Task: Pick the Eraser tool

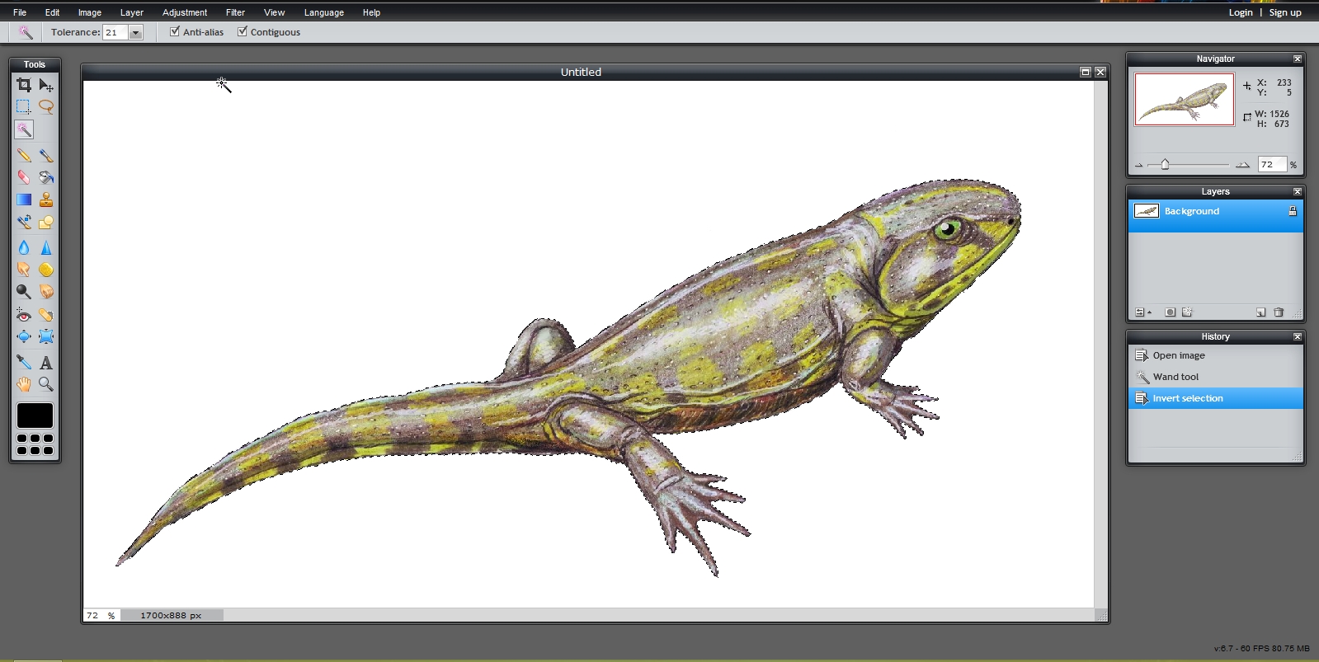Action: 24,177
